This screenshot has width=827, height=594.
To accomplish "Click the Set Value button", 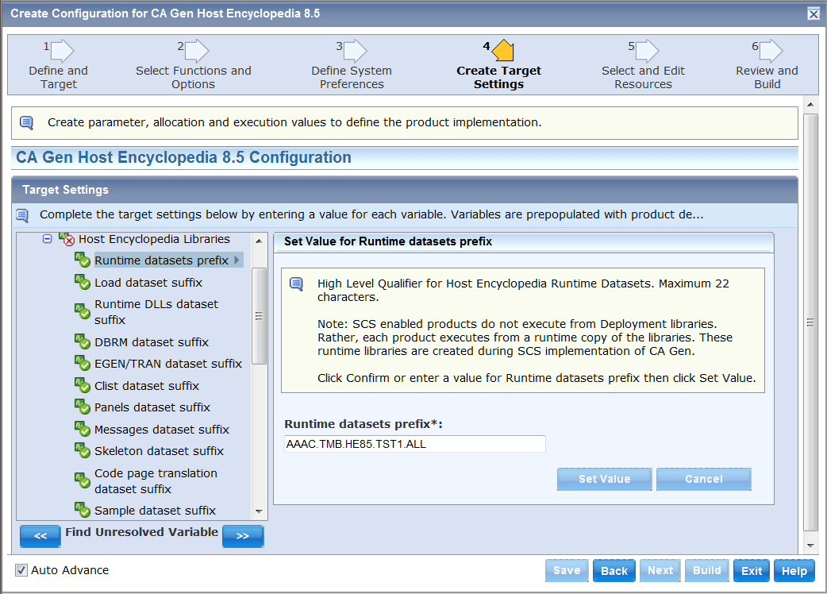I will [x=605, y=479].
